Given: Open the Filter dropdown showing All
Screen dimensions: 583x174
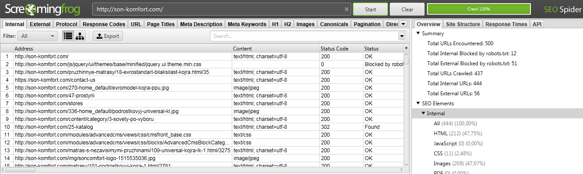Looking at the screenshot, I should pyautogui.click(x=38, y=36).
